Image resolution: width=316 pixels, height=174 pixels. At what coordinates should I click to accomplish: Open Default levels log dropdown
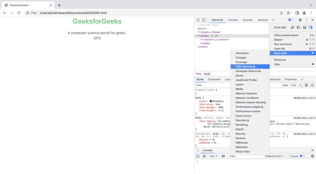pos(274,156)
